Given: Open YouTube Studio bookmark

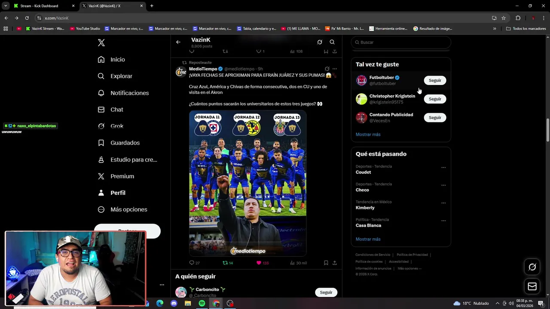Looking at the screenshot, I should [85, 29].
